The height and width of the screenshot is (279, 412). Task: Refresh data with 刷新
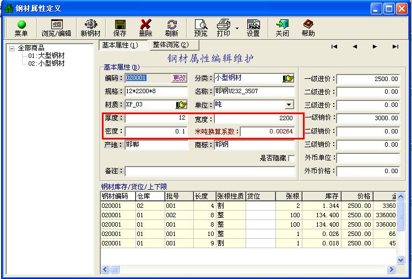click(x=172, y=28)
